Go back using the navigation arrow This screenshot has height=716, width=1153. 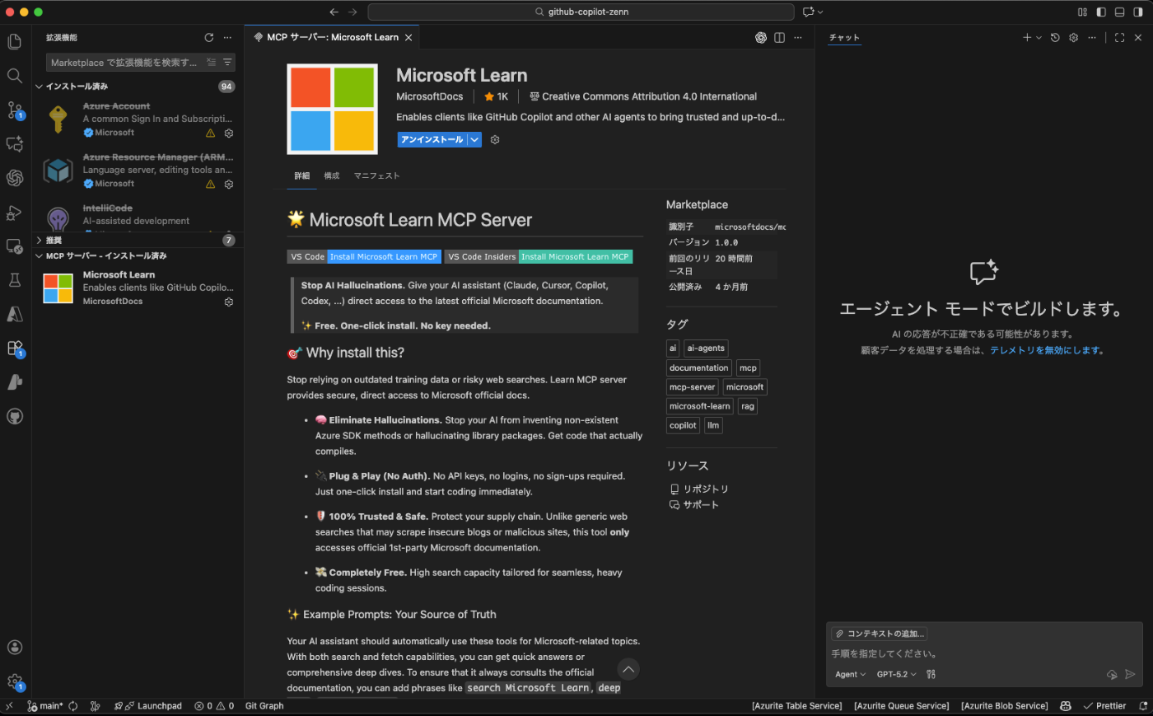334,12
